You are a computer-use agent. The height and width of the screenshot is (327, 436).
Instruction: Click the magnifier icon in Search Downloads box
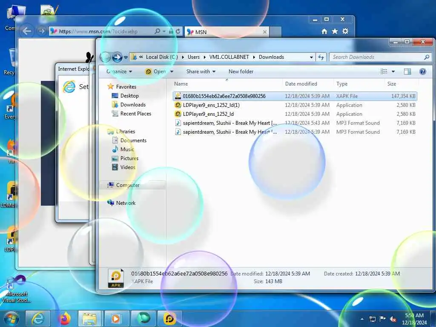pos(427,57)
